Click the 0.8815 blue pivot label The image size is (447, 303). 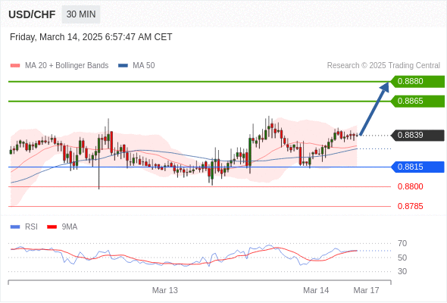(417, 167)
